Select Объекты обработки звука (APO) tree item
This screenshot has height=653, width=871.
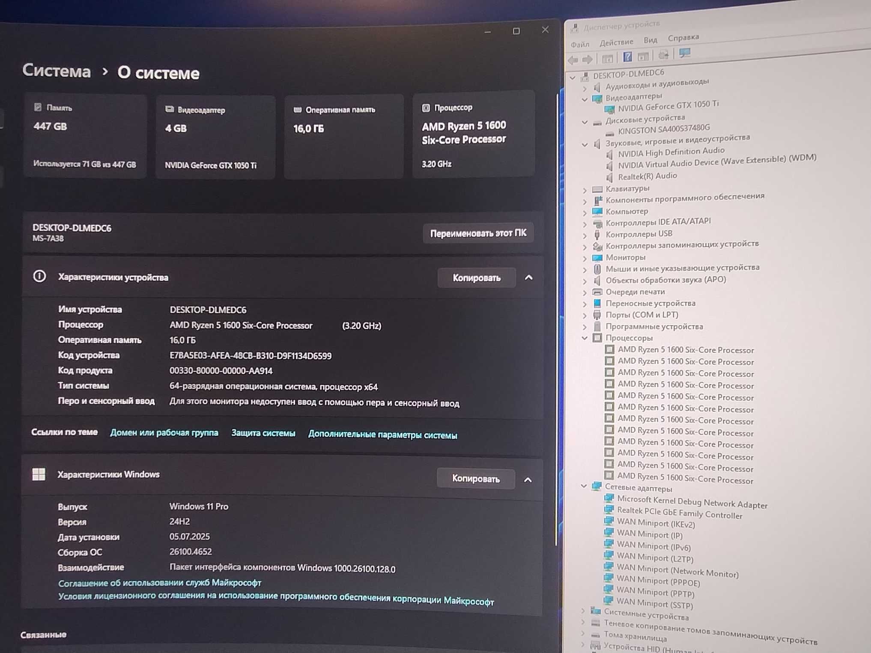[x=665, y=280]
